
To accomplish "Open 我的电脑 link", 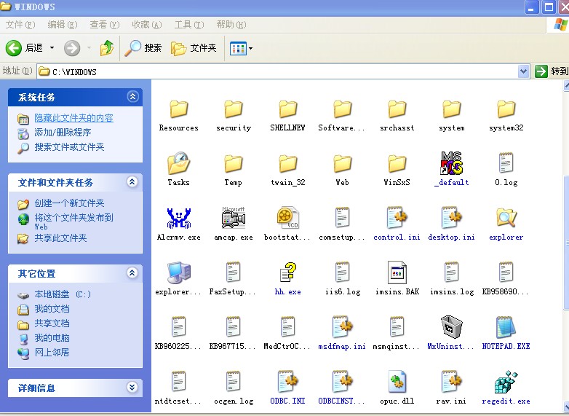I will (x=52, y=338).
